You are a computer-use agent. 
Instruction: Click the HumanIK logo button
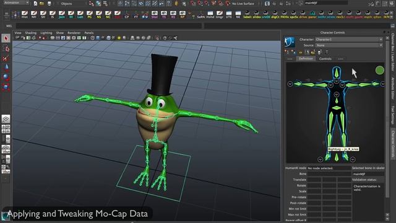[290, 42]
